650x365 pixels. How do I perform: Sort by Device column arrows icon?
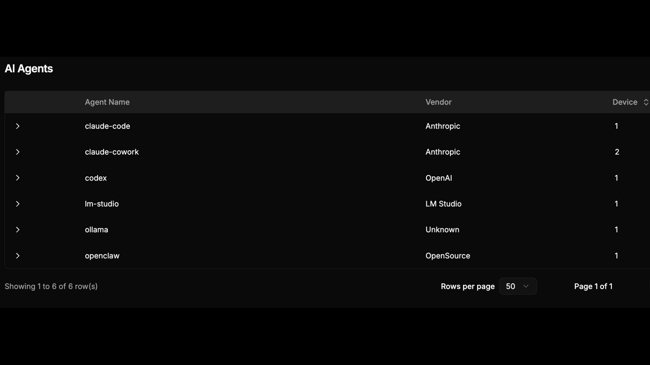(646, 102)
